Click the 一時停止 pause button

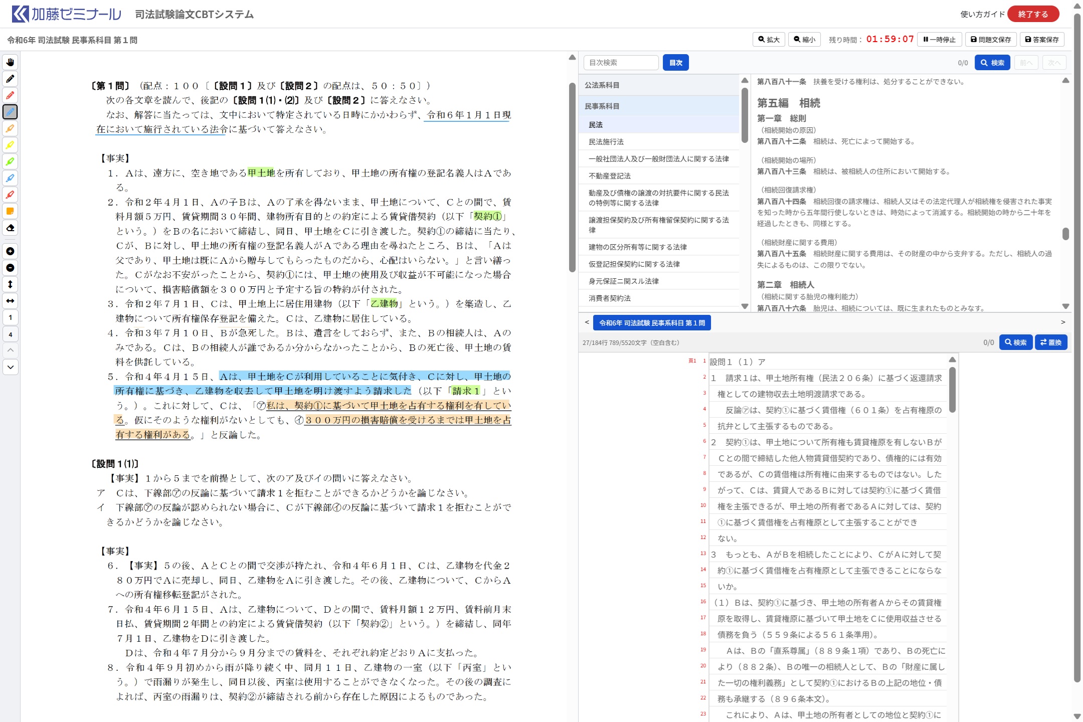point(939,40)
